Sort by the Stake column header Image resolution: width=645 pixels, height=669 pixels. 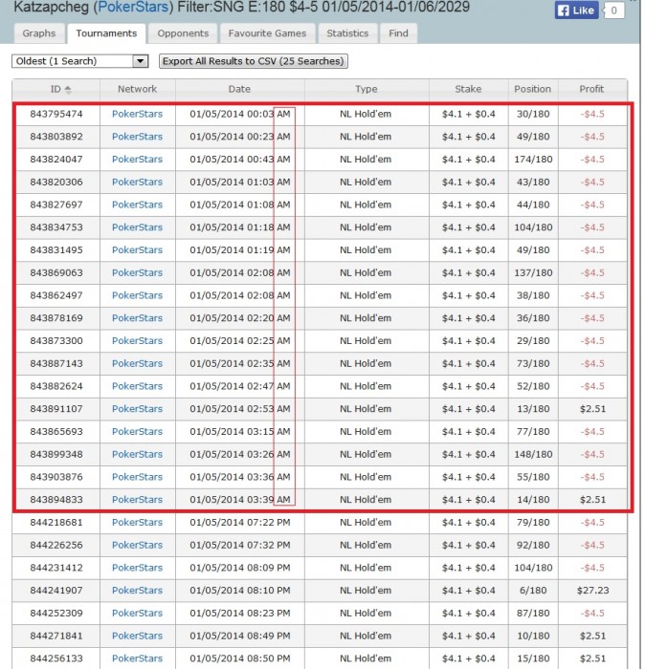tap(468, 89)
